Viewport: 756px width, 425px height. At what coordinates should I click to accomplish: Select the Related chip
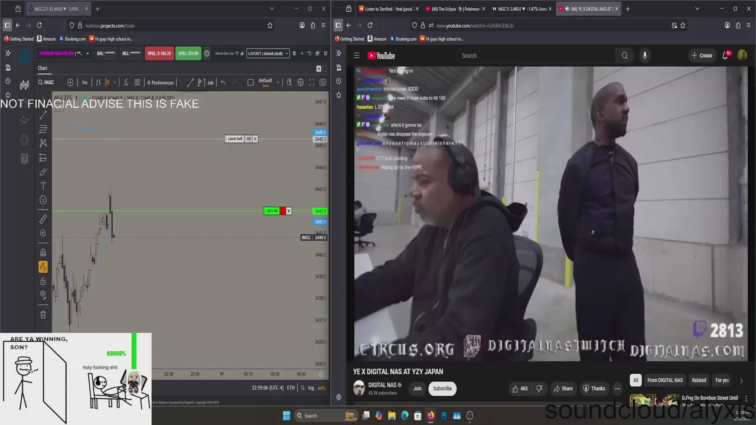(x=699, y=380)
